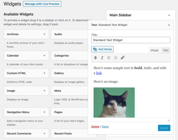This screenshot has width=178, height=140.
Task: Switch to the Visual editor tab
Action: 154,50
